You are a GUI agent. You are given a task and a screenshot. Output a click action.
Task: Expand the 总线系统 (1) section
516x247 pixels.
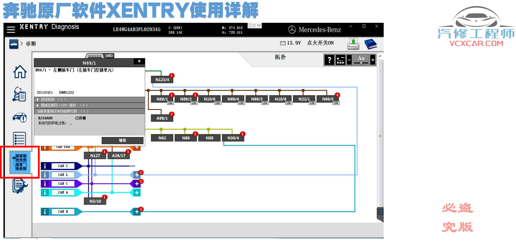pyautogui.click(x=89, y=100)
